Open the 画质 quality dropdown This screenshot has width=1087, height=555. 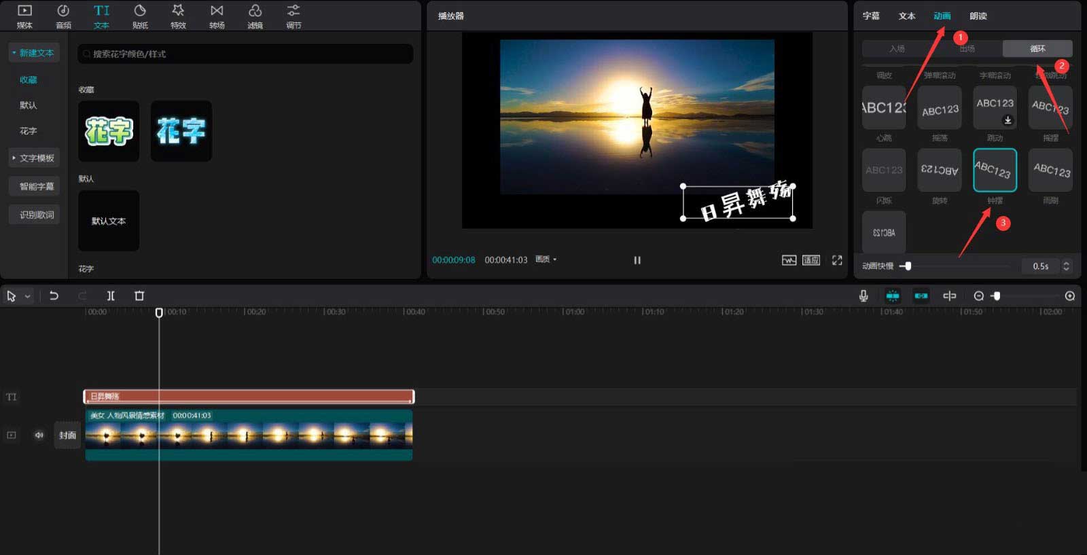[x=546, y=259]
